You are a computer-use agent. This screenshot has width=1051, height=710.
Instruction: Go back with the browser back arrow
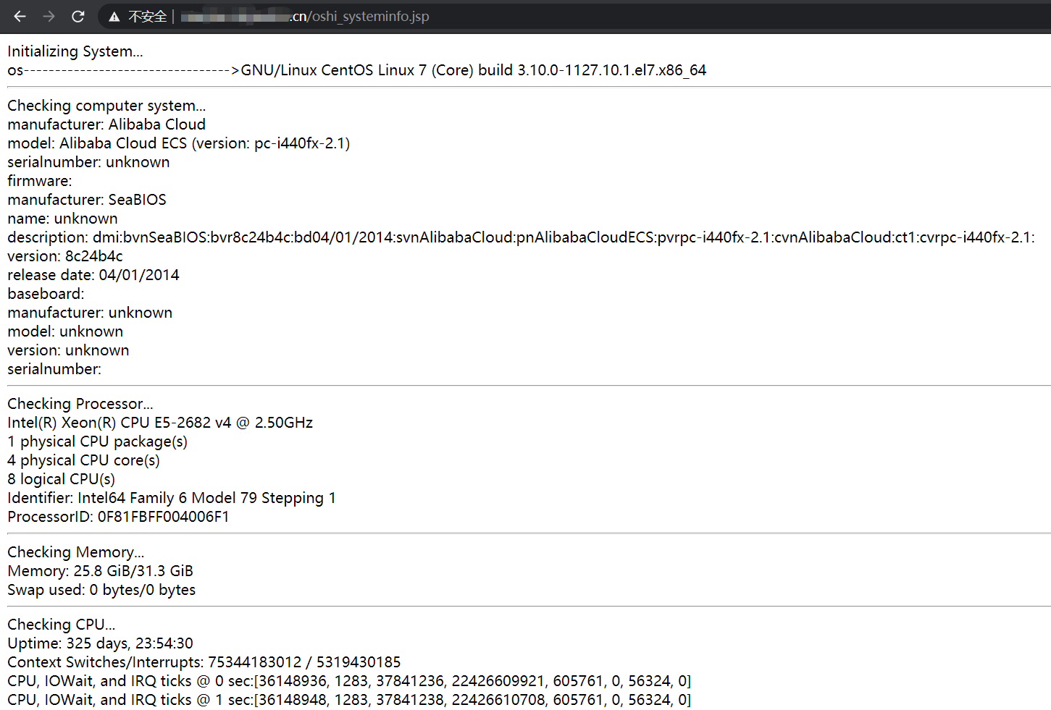[x=20, y=16]
